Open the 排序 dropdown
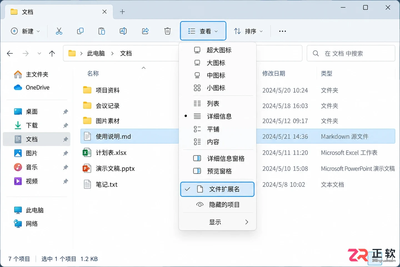The height and width of the screenshot is (267, 400). [x=248, y=31]
